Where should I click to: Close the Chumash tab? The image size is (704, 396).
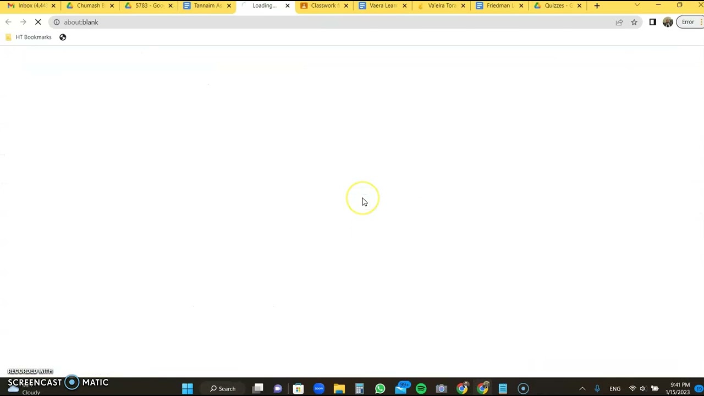tap(112, 5)
